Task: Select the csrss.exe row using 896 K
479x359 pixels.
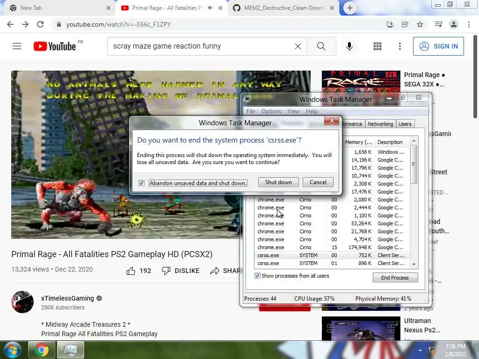Action: coord(332,263)
